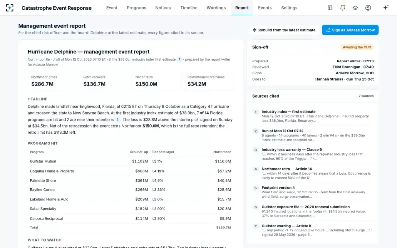Select the Bayline Condo row

coord(130,190)
